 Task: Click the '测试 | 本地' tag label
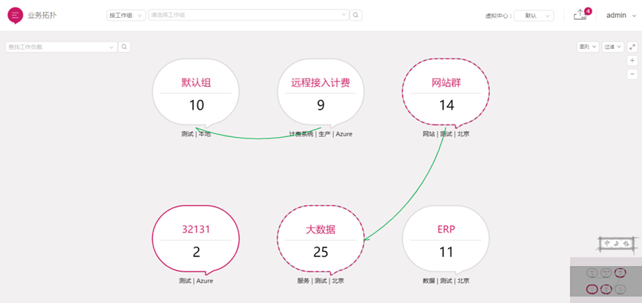[x=196, y=133]
